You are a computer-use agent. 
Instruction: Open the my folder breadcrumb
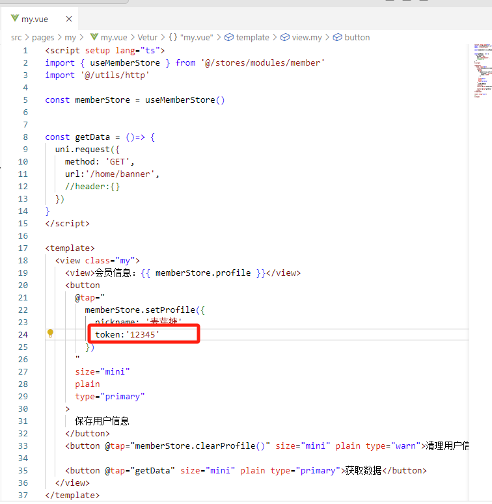(70, 38)
